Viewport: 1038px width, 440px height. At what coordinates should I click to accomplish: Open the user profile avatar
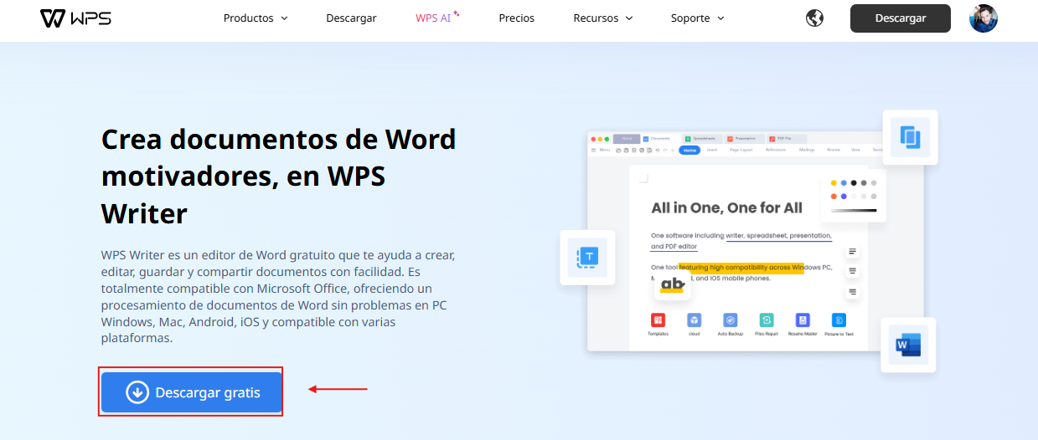coord(984,18)
